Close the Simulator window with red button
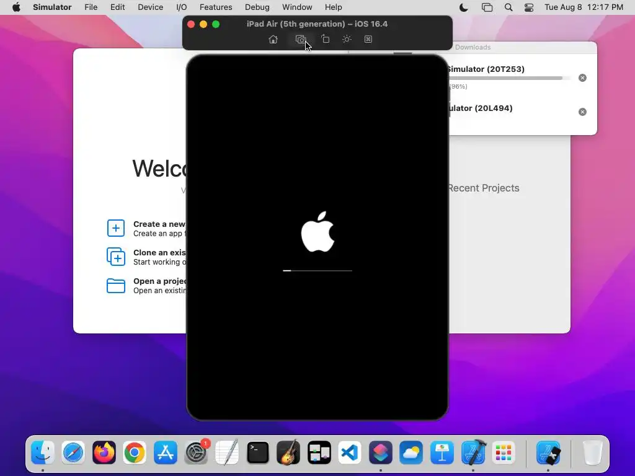 click(191, 24)
